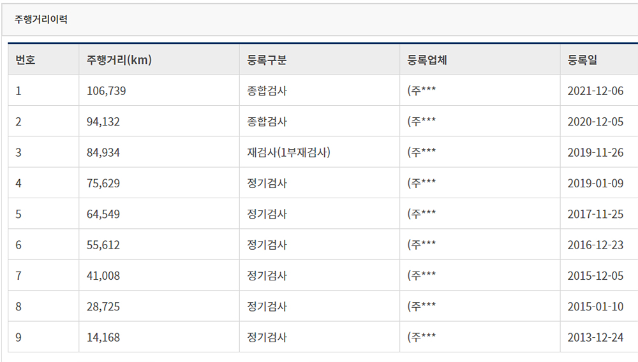
Task: Click the date 2020-12-05
Action: pyautogui.click(x=595, y=122)
